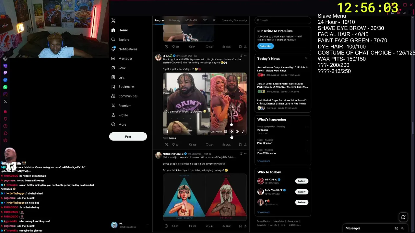Click the blue Subscribe button
The image size is (415, 233).
pyautogui.click(x=265, y=46)
